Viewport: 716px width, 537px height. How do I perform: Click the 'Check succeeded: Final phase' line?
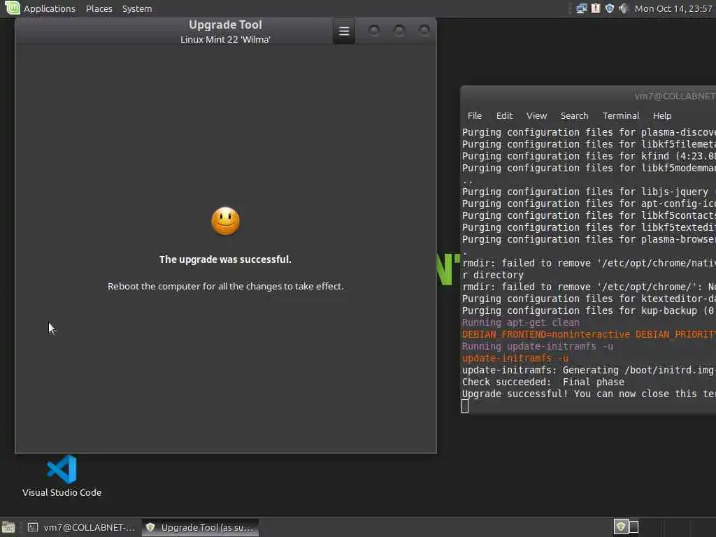click(543, 382)
